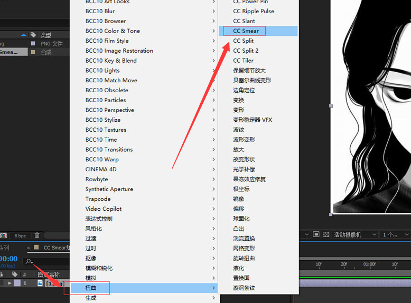Click the tag icon in project panel header
Screen dimensions: 411x303
(33, 35)
